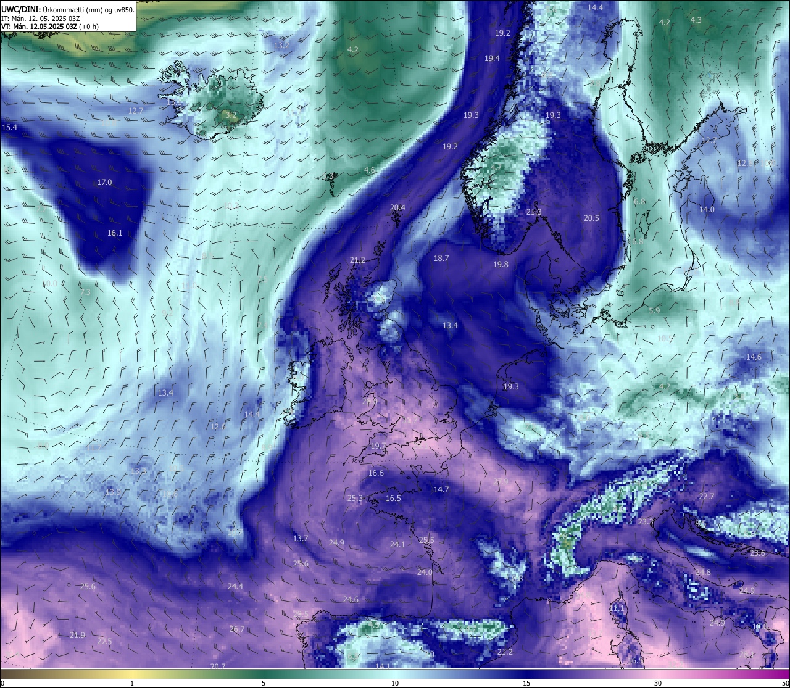Click the 4.3 value in the top right corner
The image size is (790, 688).
point(696,20)
